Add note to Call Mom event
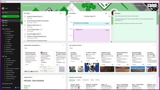This screenshot has height=90, width=160. (107, 23)
